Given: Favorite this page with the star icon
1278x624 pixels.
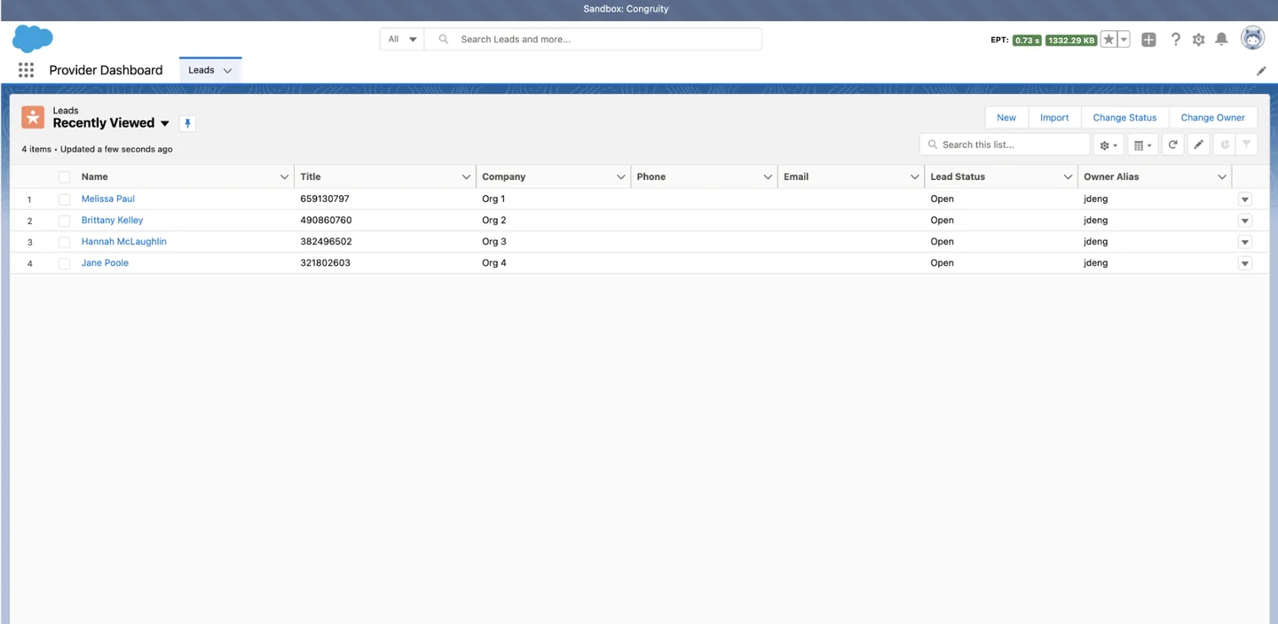Looking at the screenshot, I should (1108, 38).
